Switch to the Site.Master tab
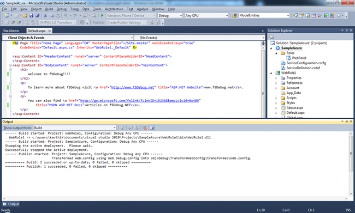Viewport: 355px width, 213px height. [x=11, y=31]
